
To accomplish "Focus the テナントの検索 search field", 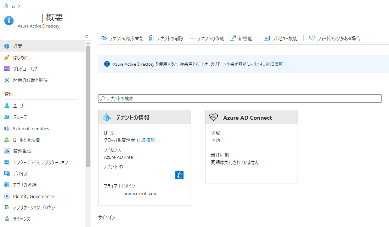I will (x=239, y=98).
